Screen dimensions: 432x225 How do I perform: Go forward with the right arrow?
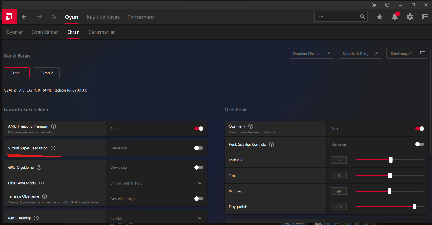pyautogui.click(x=39, y=17)
